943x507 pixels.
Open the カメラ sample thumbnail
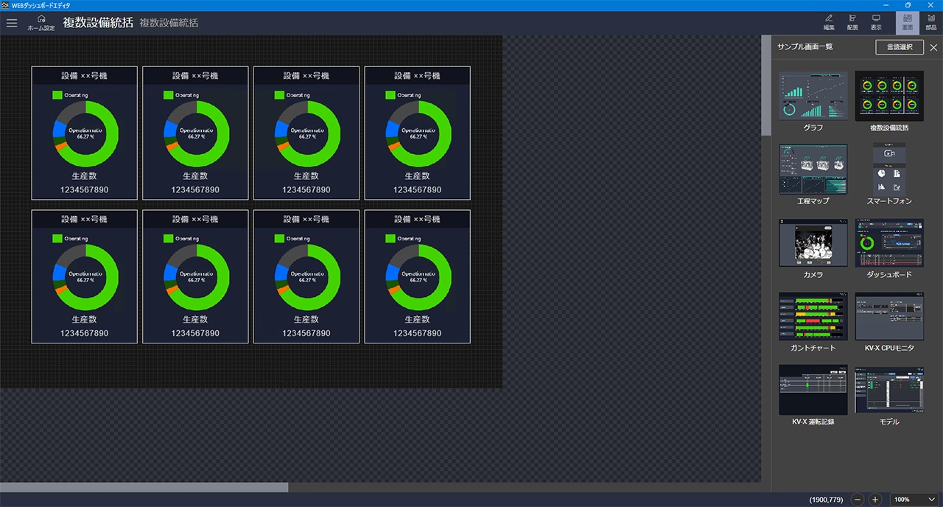tap(813, 242)
